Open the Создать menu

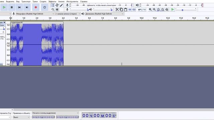[x=43, y=1]
